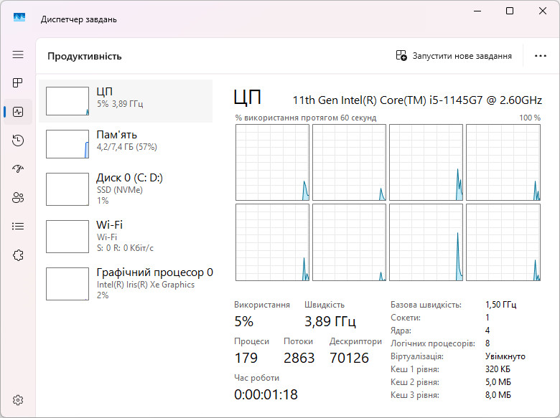
Task: Open the Services puzzle-piece icon
Action: pos(18,255)
